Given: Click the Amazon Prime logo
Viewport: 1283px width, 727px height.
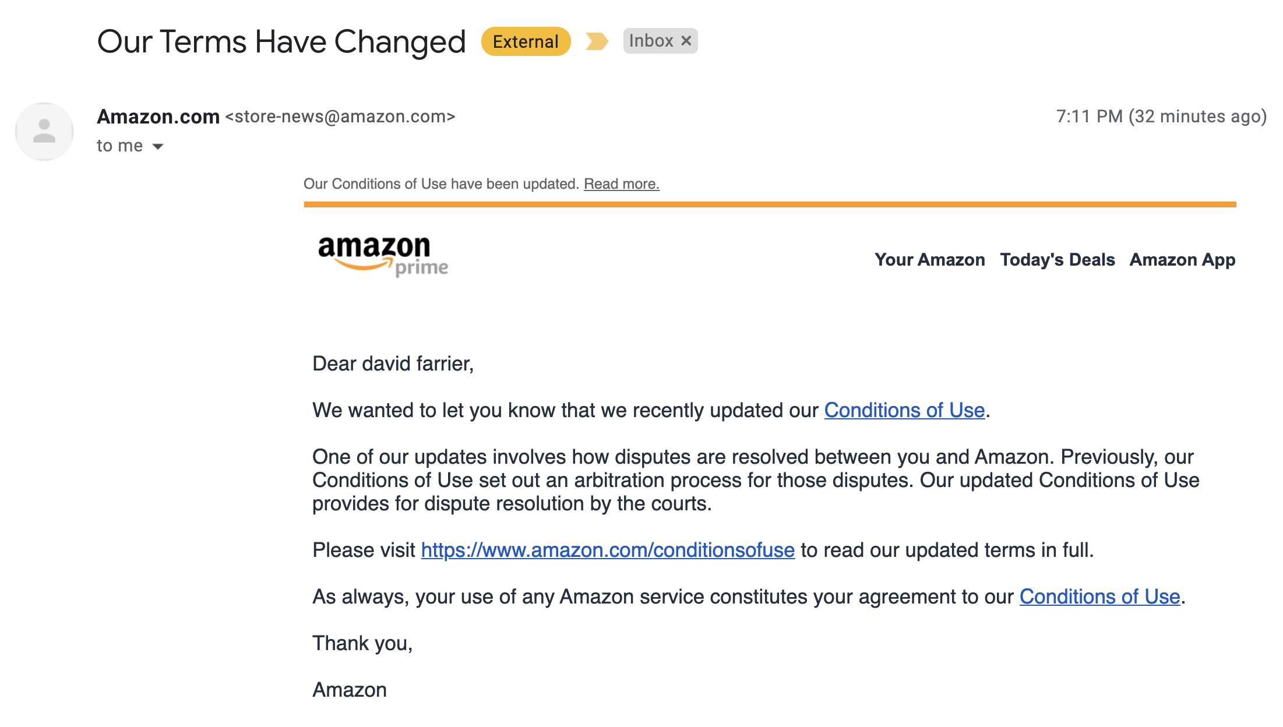Looking at the screenshot, I should pos(383,256).
